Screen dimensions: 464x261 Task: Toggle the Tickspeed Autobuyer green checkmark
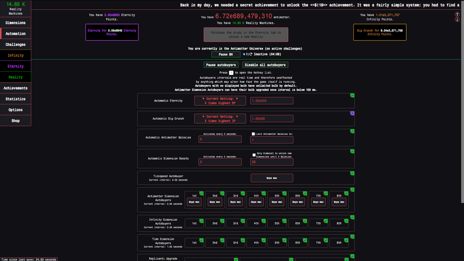[x=352, y=173]
